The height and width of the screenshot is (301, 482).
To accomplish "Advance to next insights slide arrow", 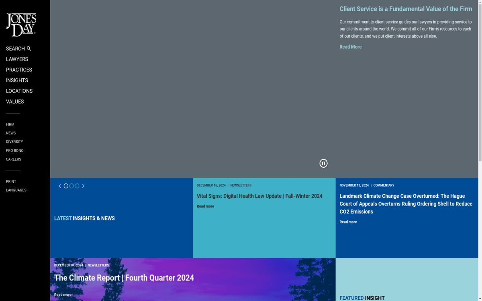I will tap(83, 186).
